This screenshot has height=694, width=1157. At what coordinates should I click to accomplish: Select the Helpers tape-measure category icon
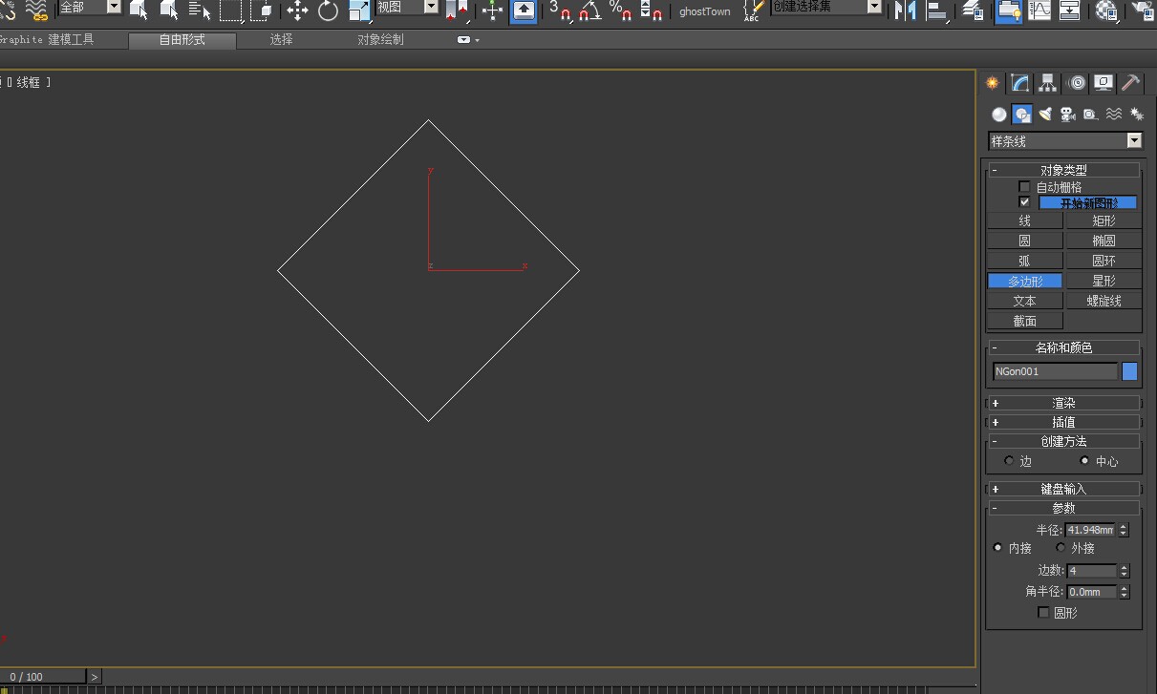(1090, 115)
